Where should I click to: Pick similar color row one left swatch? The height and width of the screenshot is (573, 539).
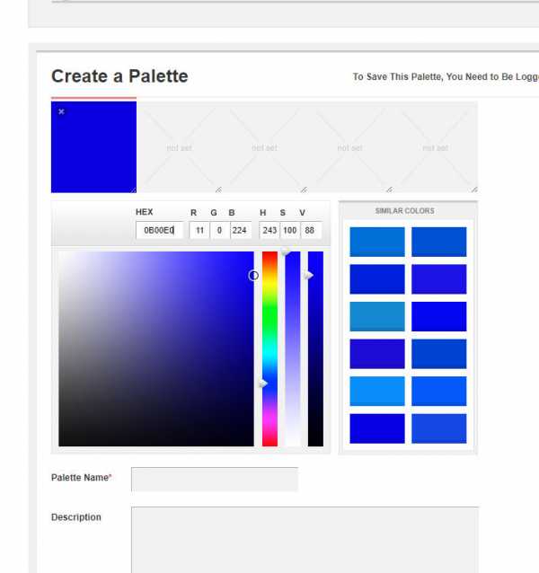(x=377, y=242)
